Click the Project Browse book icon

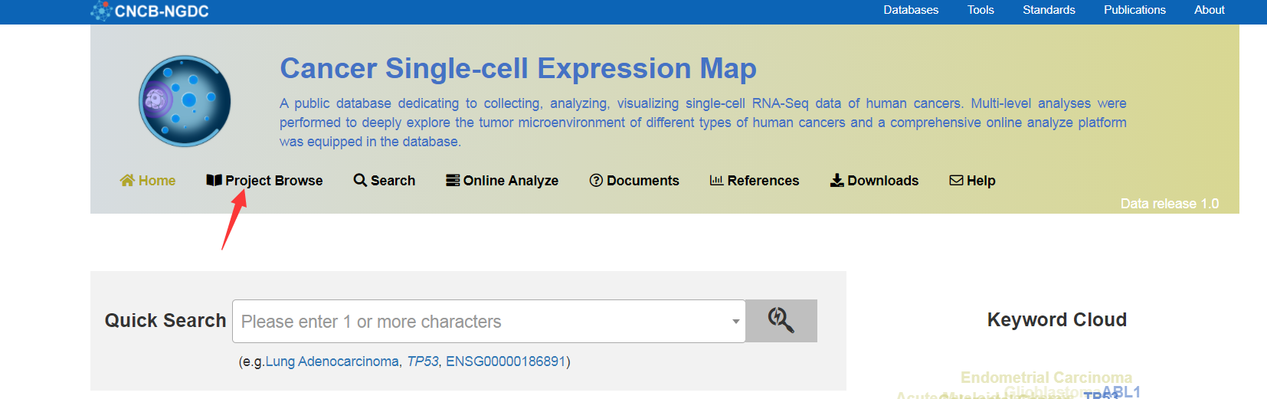pos(214,180)
